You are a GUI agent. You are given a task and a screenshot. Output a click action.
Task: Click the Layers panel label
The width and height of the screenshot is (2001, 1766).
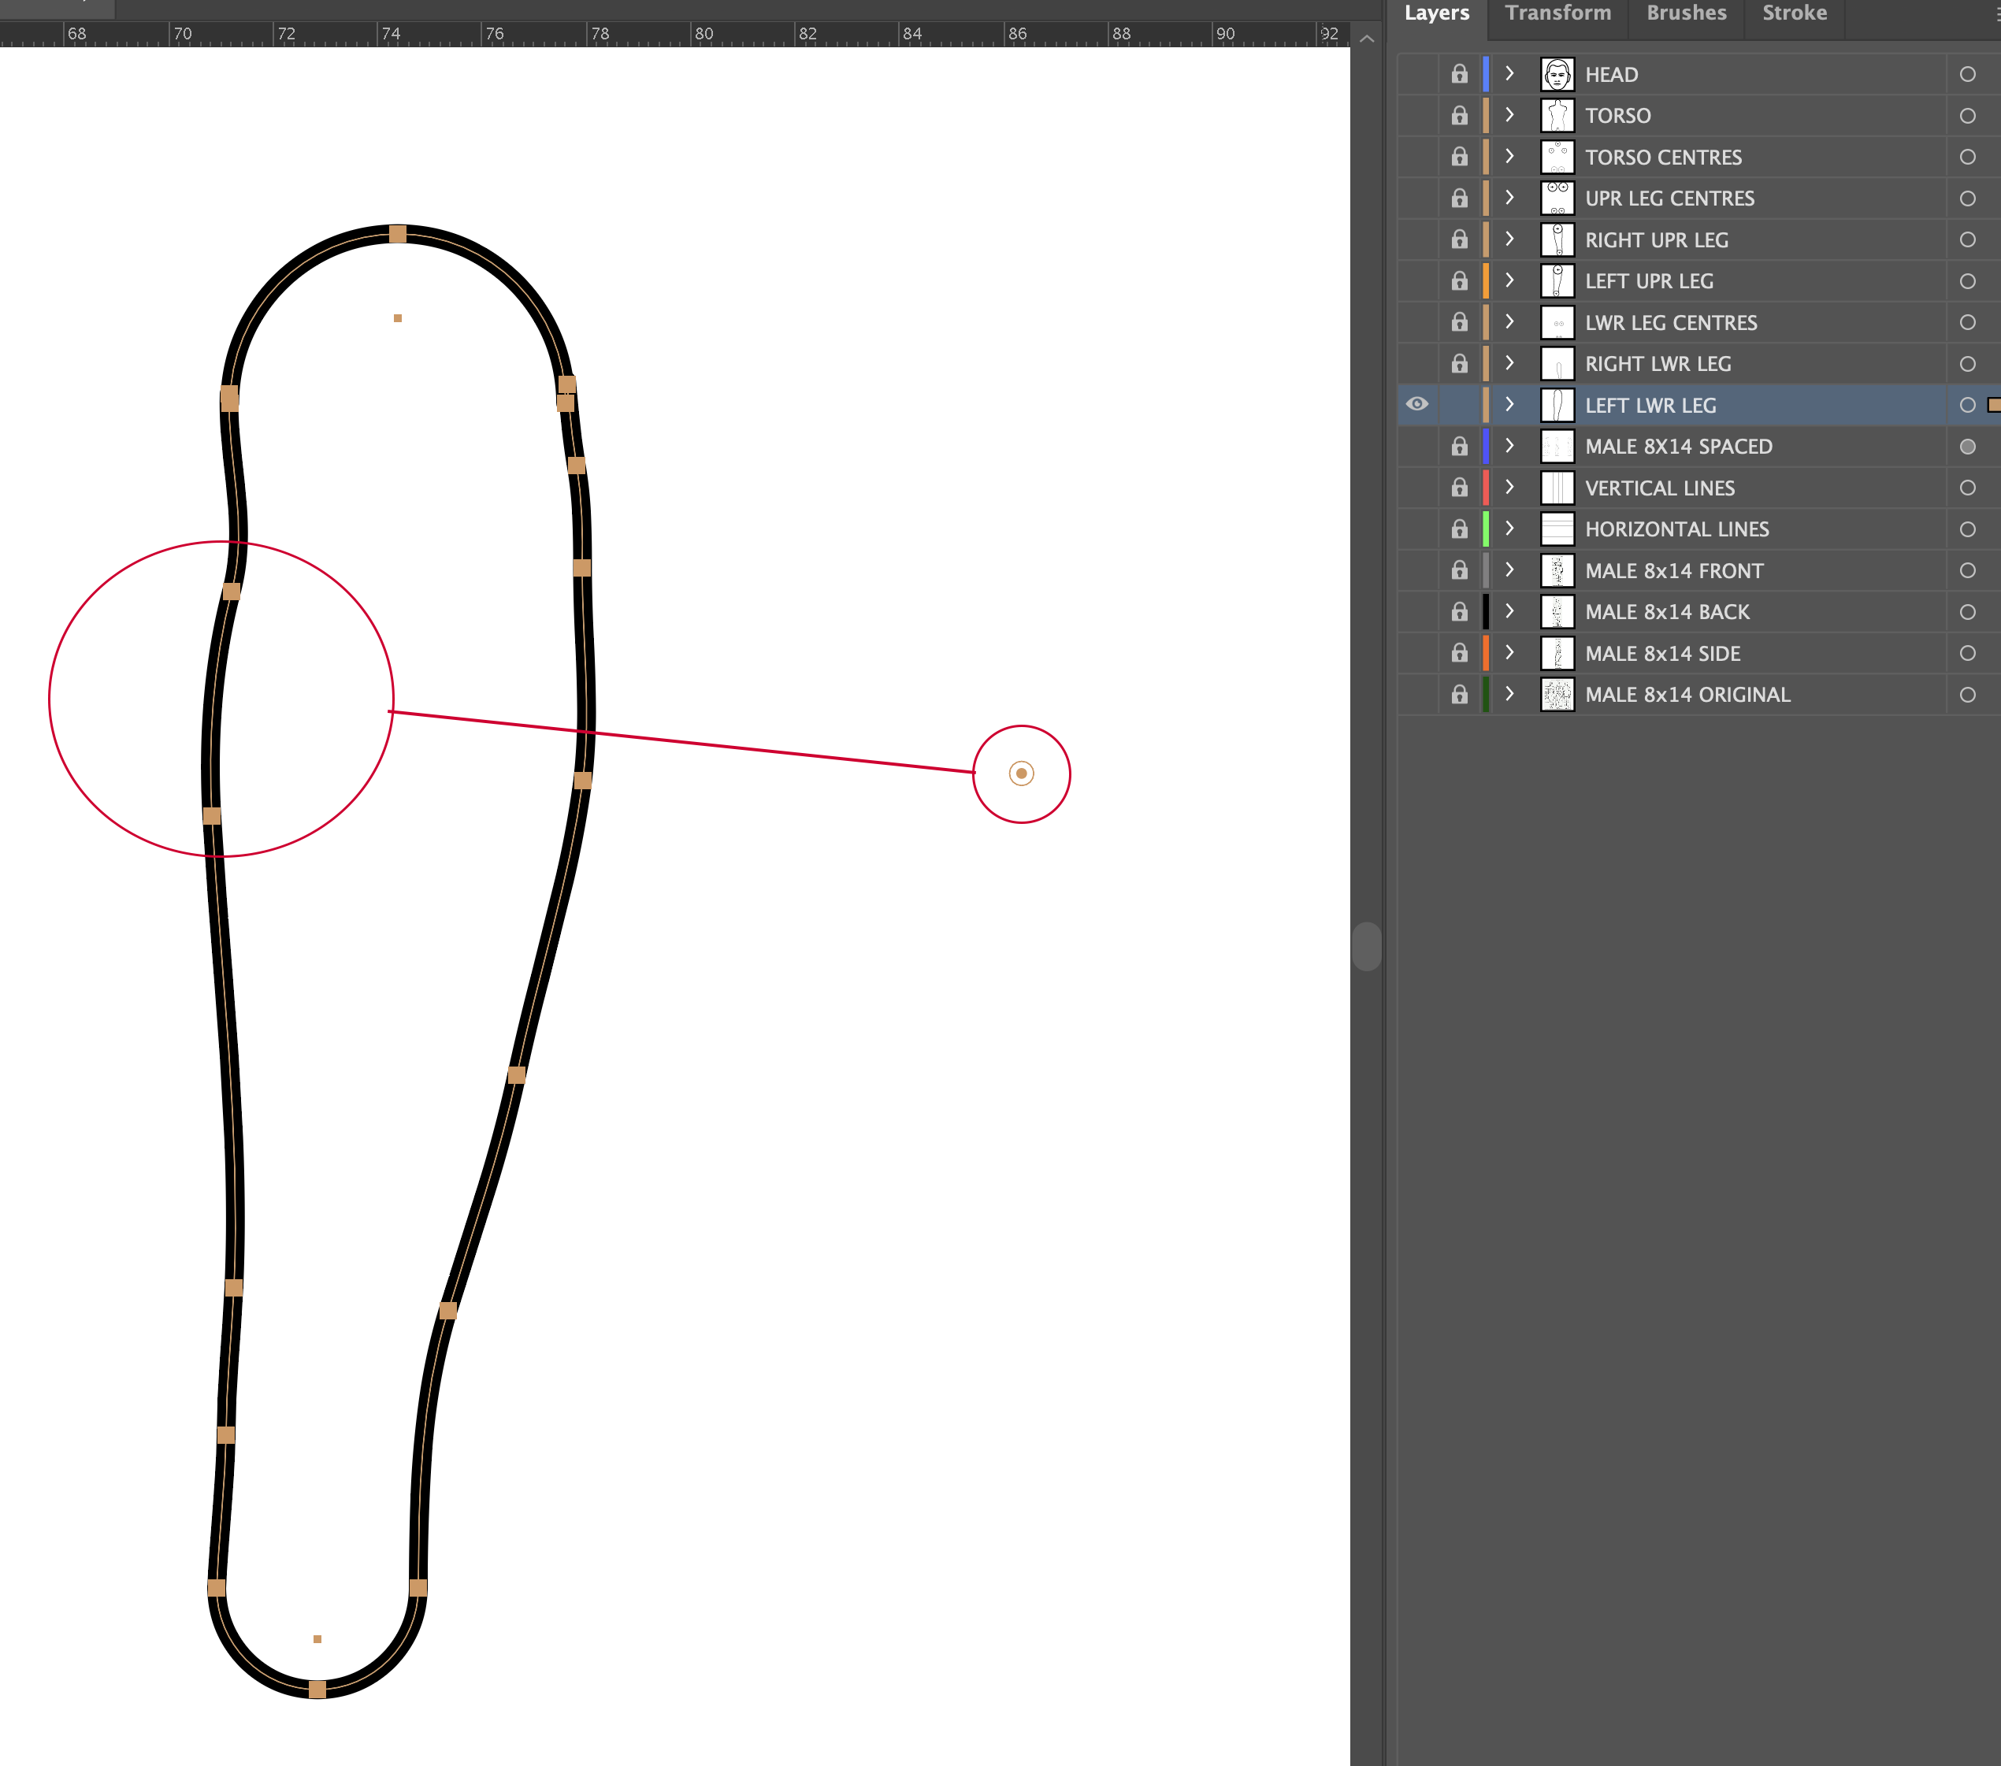pos(1437,13)
